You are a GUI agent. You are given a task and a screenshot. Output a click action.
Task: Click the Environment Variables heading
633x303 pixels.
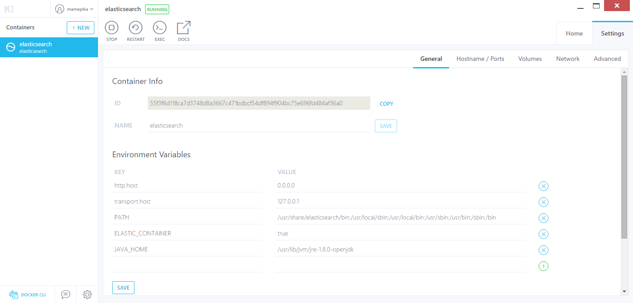click(151, 155)
